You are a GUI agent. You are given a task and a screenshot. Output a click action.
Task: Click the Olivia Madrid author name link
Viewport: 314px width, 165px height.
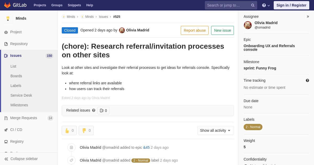pyautogui.click(x=138, y=30)
